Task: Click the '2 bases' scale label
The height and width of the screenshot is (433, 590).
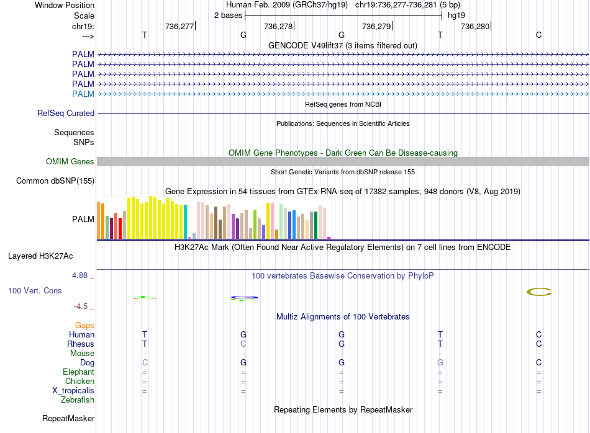Action: coord(229,16)
